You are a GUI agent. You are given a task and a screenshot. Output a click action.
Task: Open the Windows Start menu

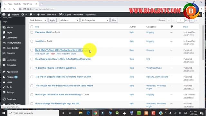4,113
